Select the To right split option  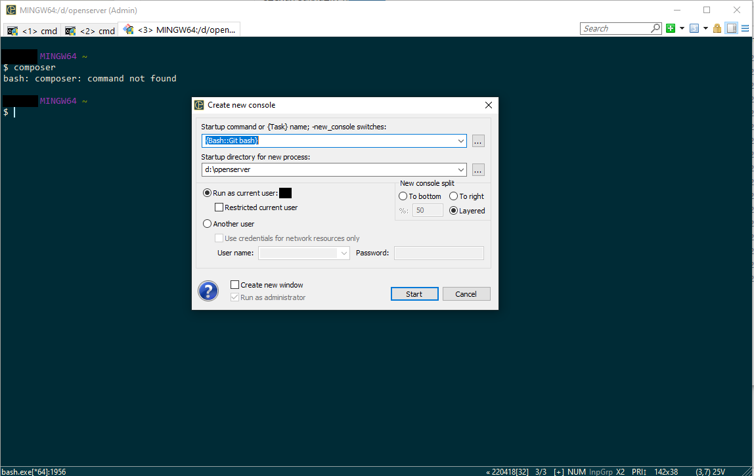[454, 196]
